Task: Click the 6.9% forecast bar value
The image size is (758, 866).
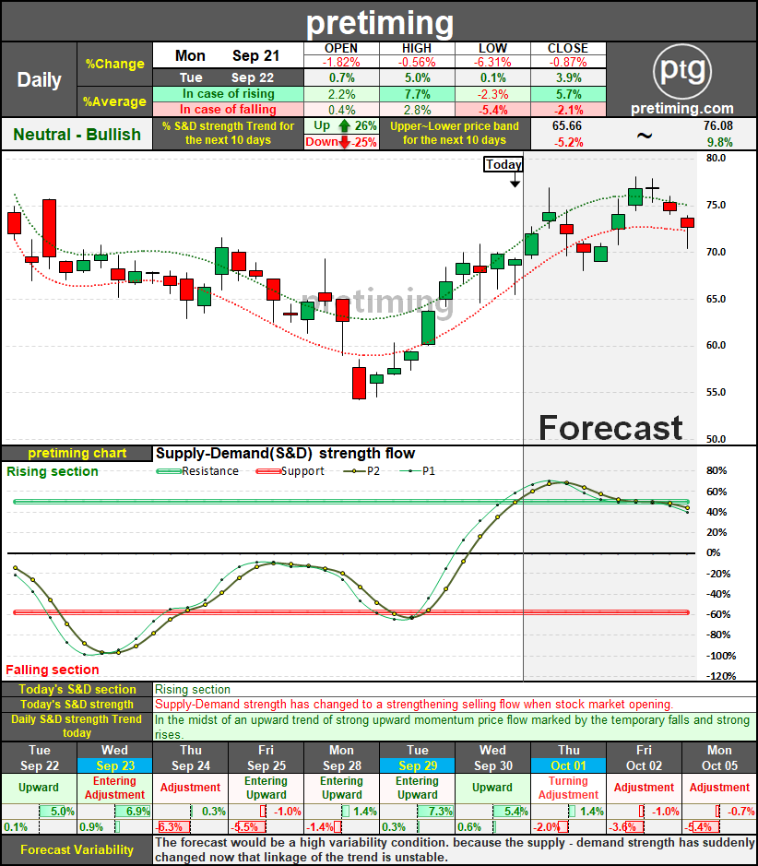Action: tap(138, 812)
